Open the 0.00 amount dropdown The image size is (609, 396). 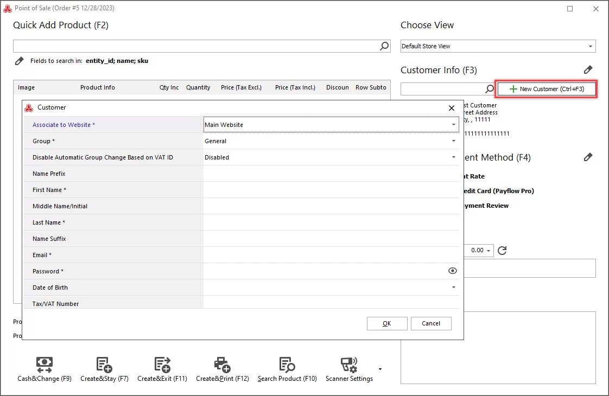489,251
